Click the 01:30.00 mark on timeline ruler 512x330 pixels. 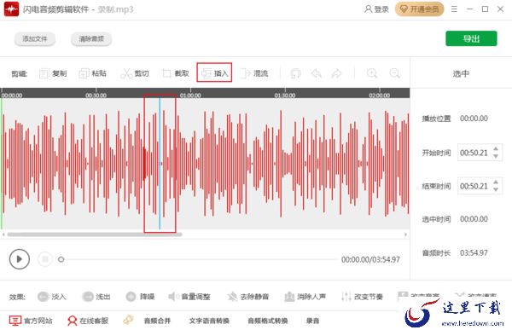tap(285, 95)
